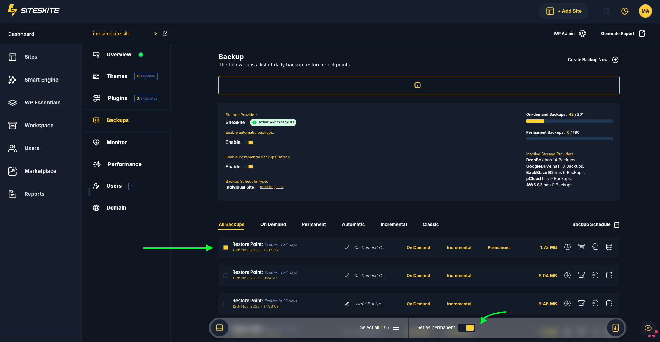Viewport: 660px width, 342px height.
Task: Expand the info notice banner
Action: point(417,85)
